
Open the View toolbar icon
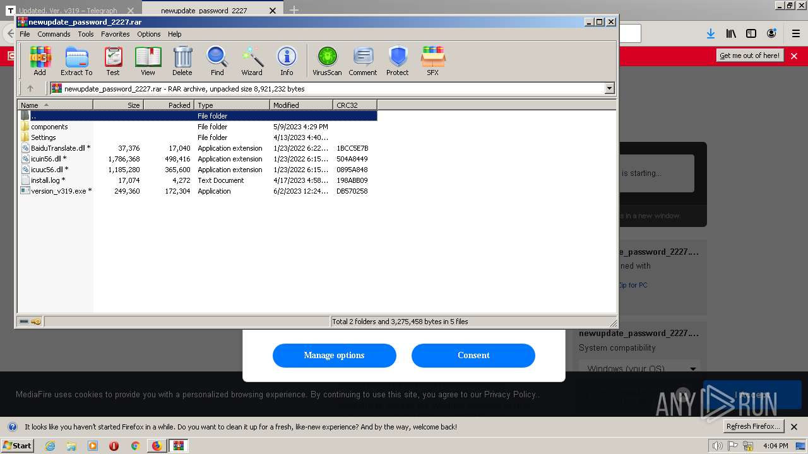(x=148, y=61)
